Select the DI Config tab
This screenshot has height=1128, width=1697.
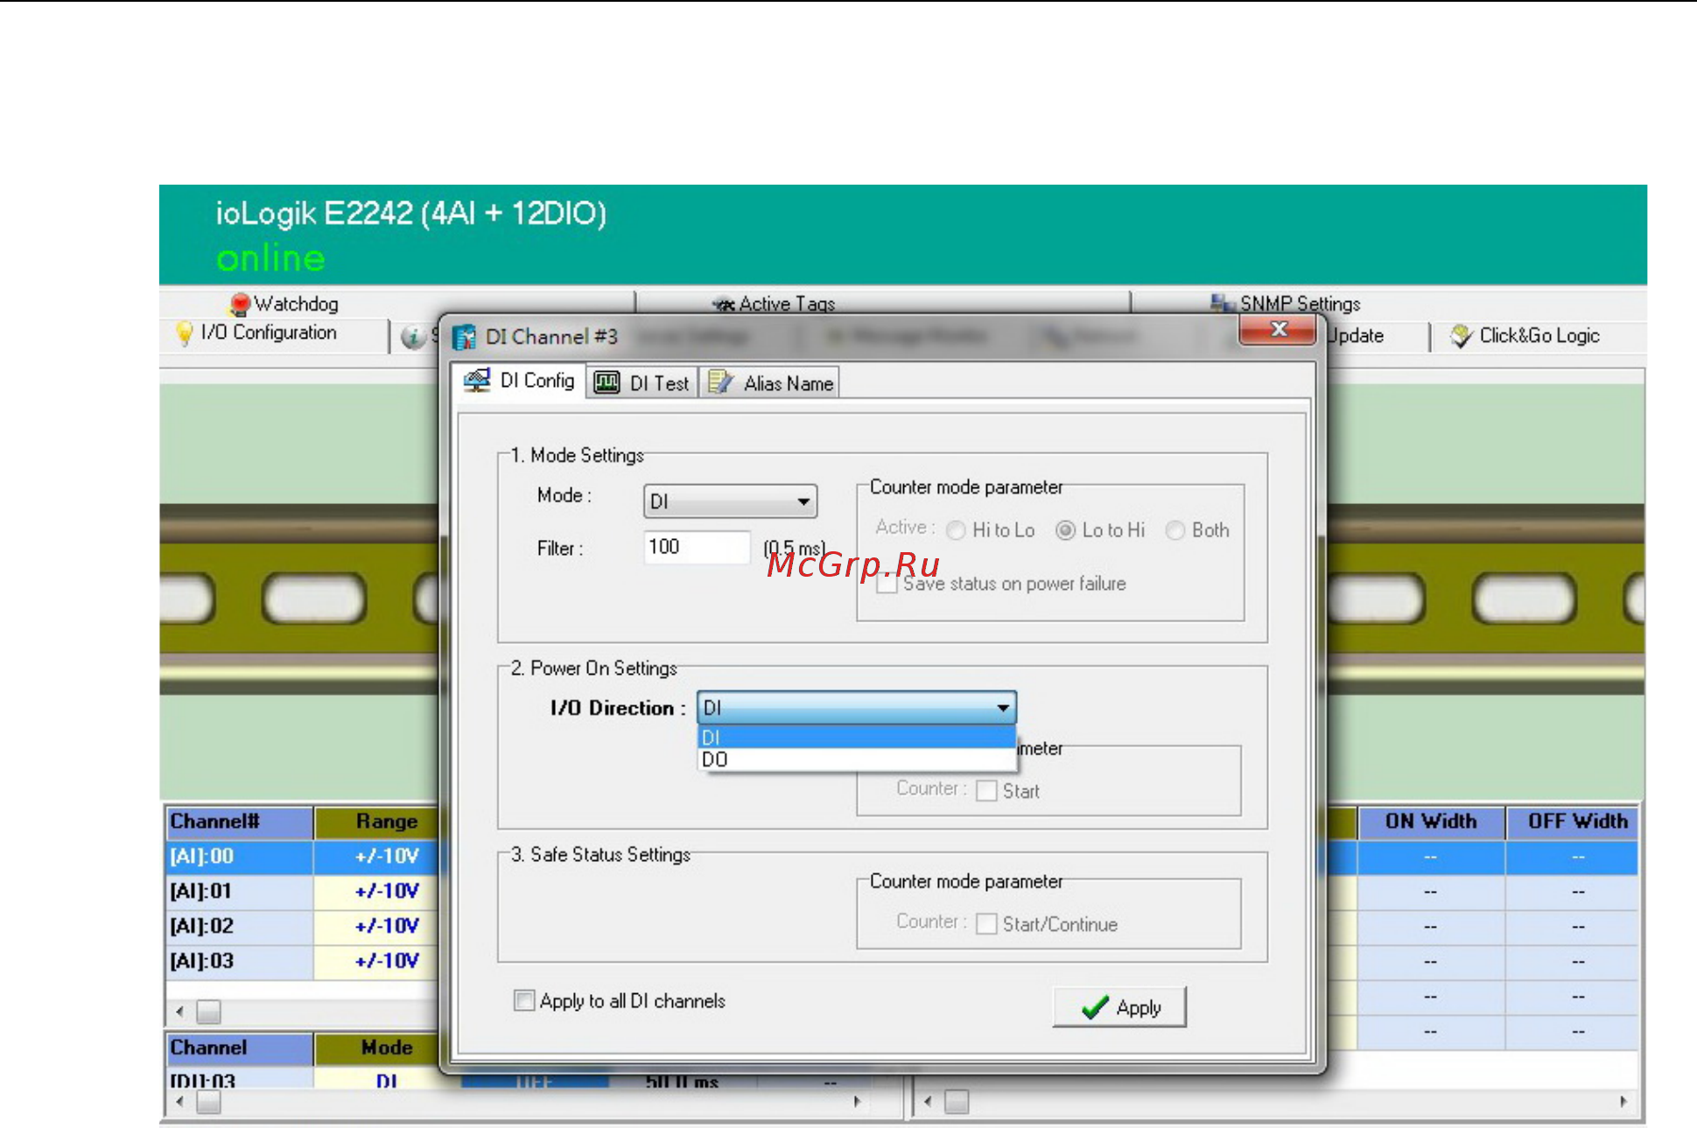[x=521, y=381]
